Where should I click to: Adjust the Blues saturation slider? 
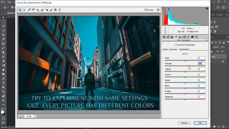(185, 88)
